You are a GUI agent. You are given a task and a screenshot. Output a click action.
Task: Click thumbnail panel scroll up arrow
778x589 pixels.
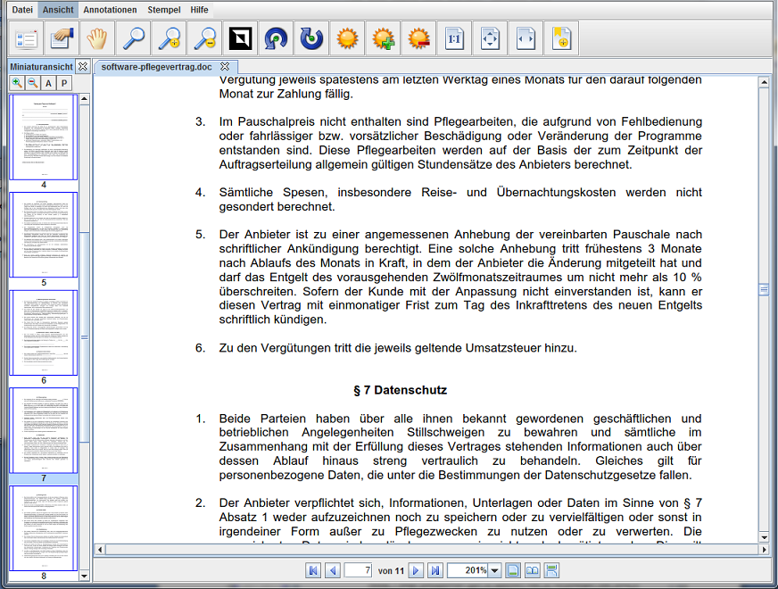coord(85,99)
